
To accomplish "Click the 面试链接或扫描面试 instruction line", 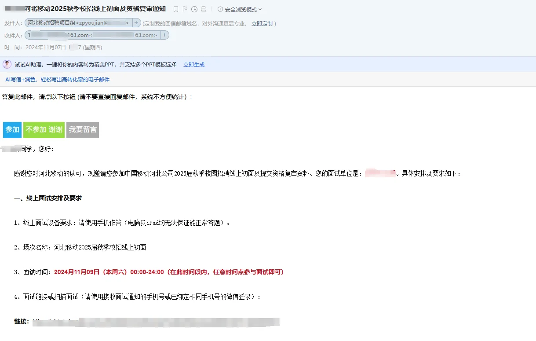I will (x=138, y=297).
